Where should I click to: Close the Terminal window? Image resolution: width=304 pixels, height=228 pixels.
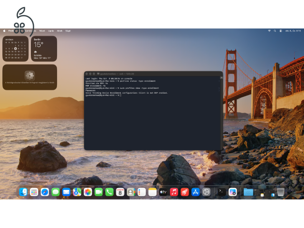pos(86,74)
